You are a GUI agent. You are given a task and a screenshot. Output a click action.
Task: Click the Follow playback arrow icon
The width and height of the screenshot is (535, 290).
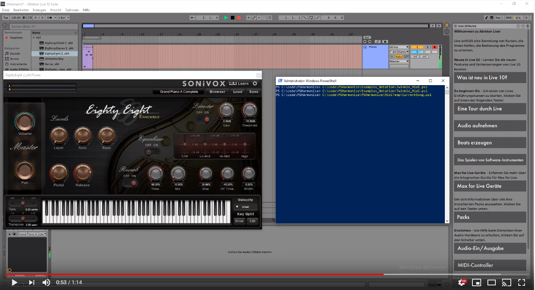pos(192,18)
